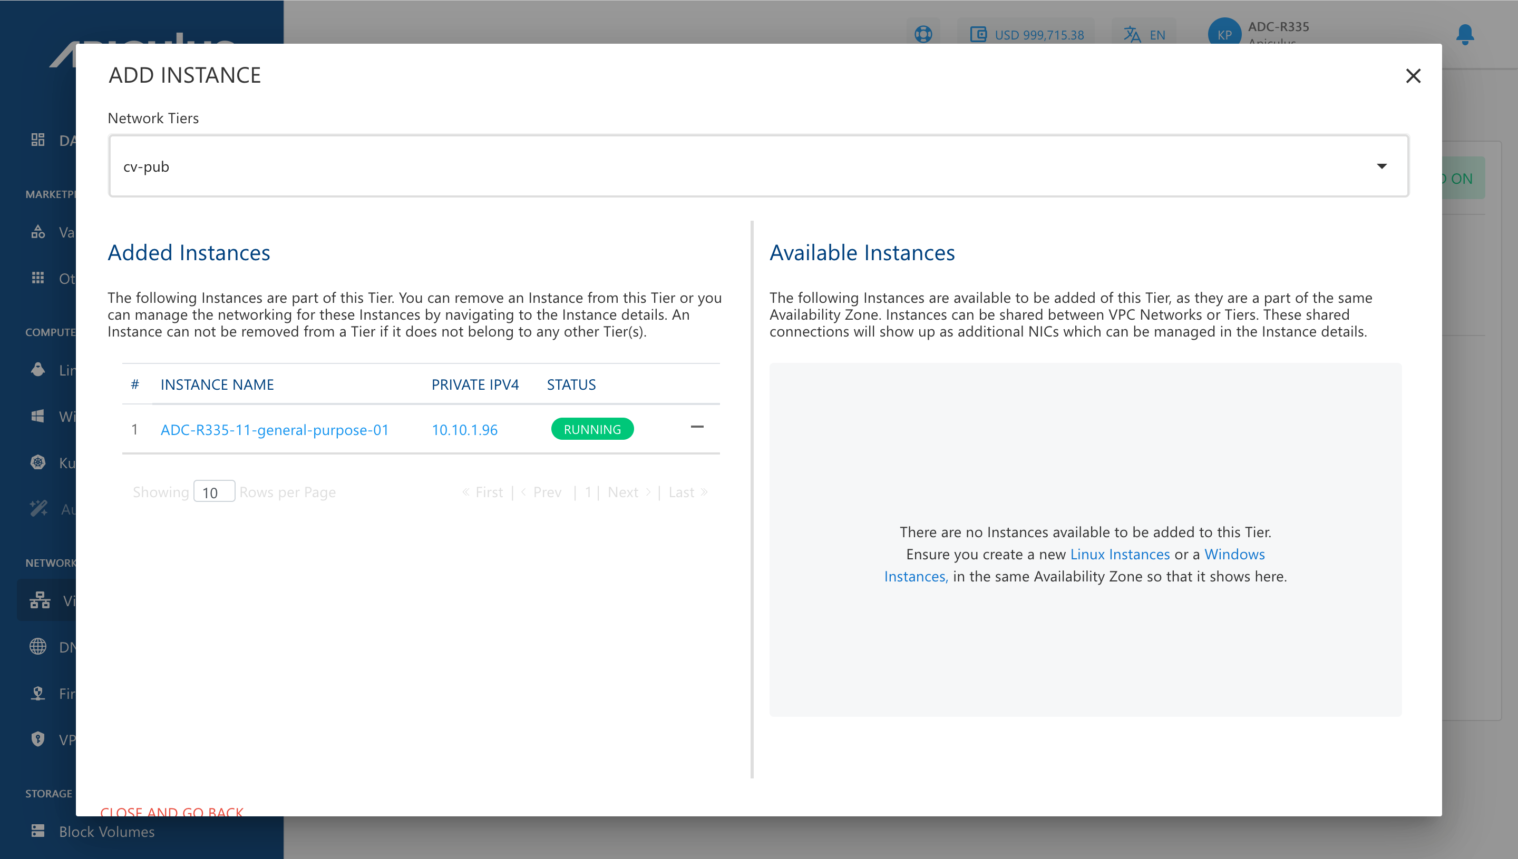The height and width of the screenshot is (859, 1518).
Task: Select the Windows instances icon
Action: pos(38,416)
